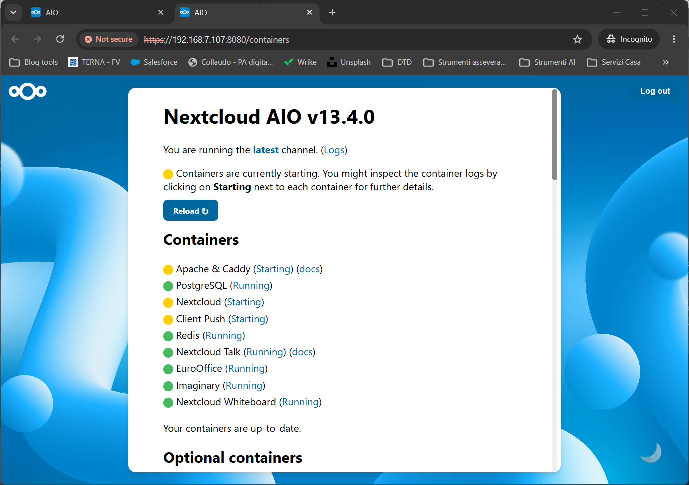This screenshot has width=689, height=485.
Task: Click the Not secure warning badge
Action: (109, 39)
